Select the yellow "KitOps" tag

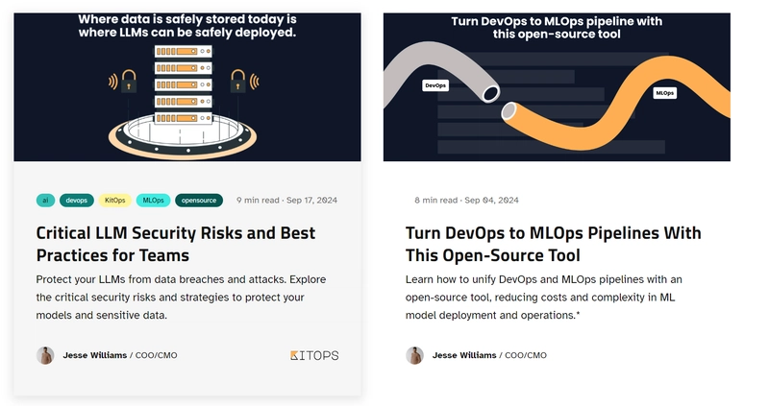(x=114, y=201)
